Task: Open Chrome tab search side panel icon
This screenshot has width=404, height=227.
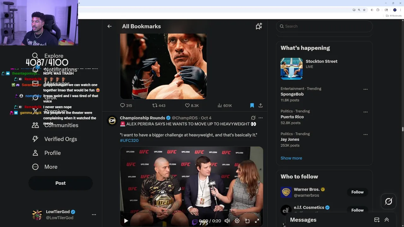Action: [x=386, y=10]
